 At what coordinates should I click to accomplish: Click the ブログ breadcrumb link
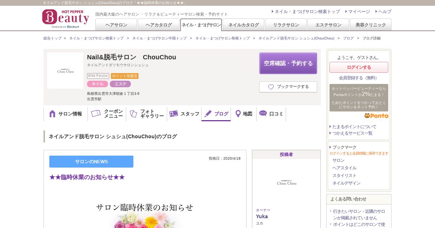348,38
